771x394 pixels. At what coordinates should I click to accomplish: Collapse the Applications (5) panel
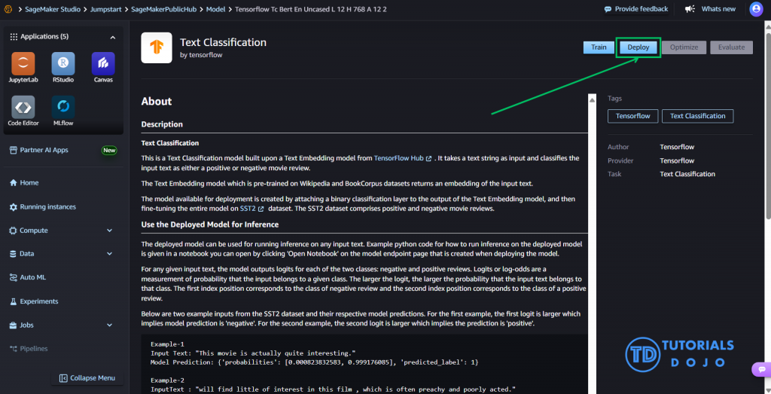pos(113,37)
